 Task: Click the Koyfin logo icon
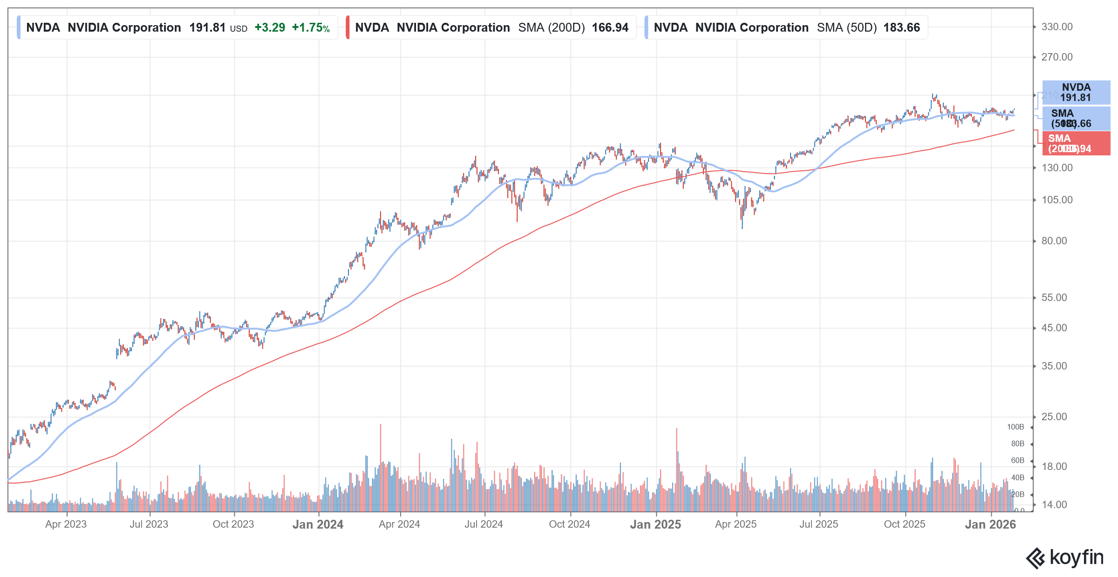coord(1036,558)
